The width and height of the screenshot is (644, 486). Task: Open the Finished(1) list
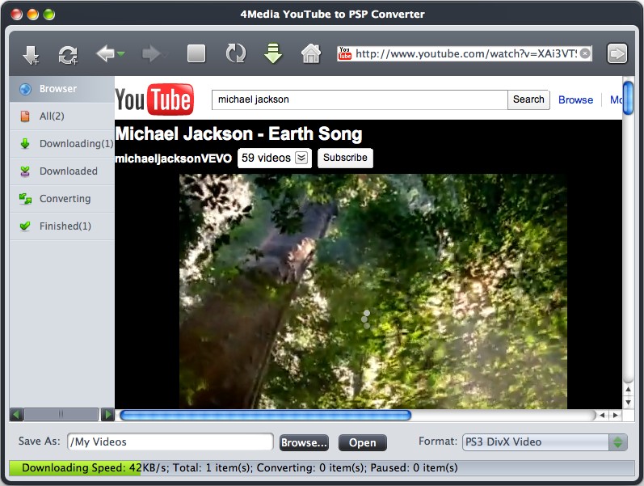tap(61, 226)
